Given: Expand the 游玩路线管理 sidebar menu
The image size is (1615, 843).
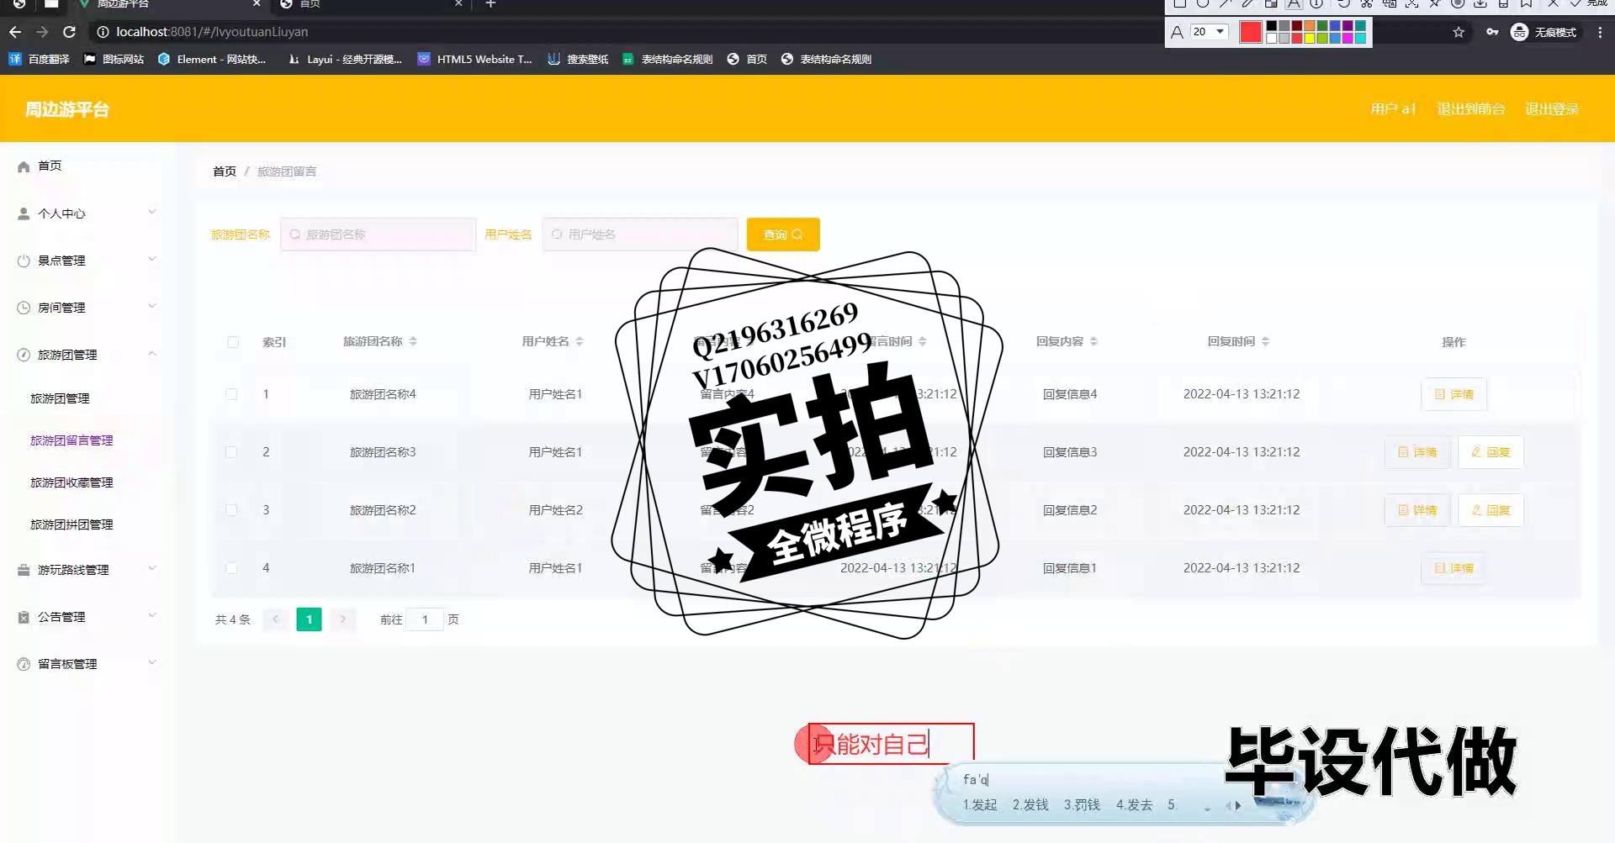Looking at the screenshot, I should pyautogui.click(x=152, y=568).
